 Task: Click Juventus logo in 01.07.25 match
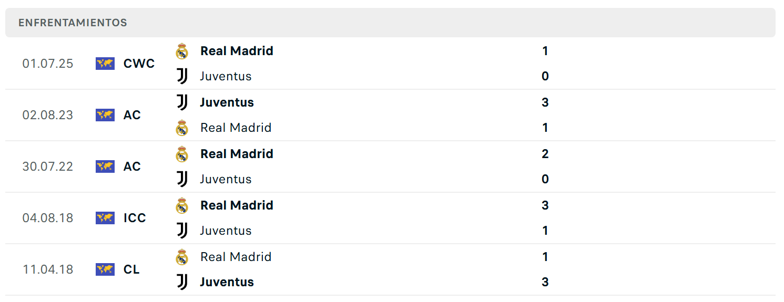[x=182, y=76]
